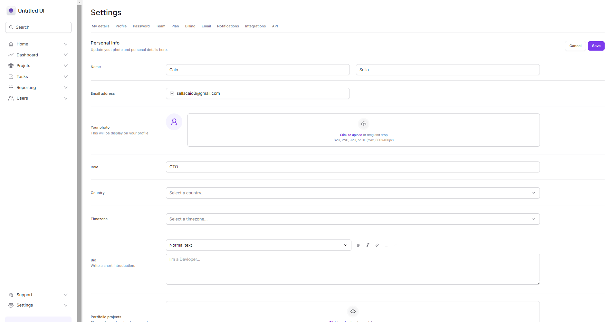
Task: Open the Country selection dropdown
Action: point(352,193)
